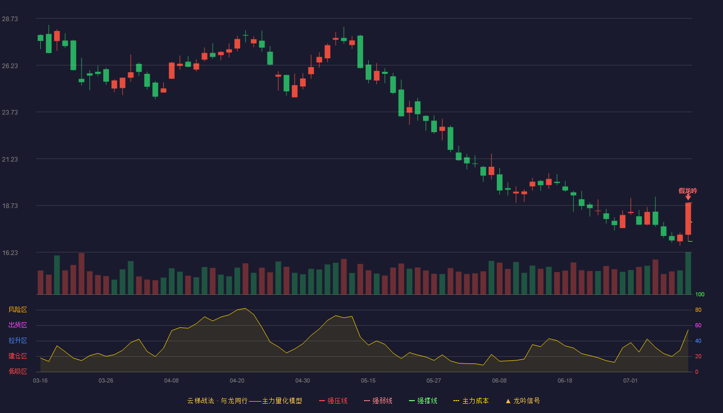This screenshot has width=723, height=413.
Task: Click the 低吸区 zone label
Action: coord(18,372)
